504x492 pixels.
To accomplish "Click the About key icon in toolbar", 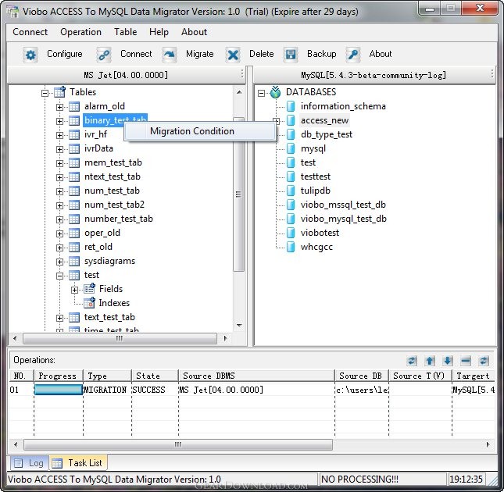I will pyautogui.click(x=353, y=55).
